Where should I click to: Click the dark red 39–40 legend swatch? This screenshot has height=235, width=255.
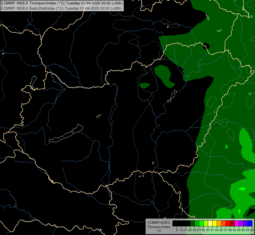(x=232, y=223)
